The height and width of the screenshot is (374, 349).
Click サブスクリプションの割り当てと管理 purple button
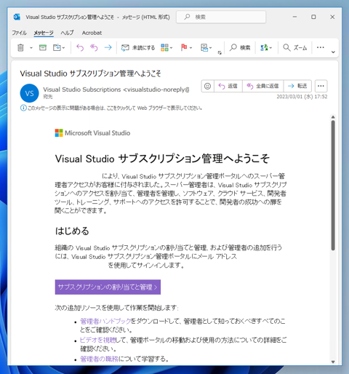point(108,287)
